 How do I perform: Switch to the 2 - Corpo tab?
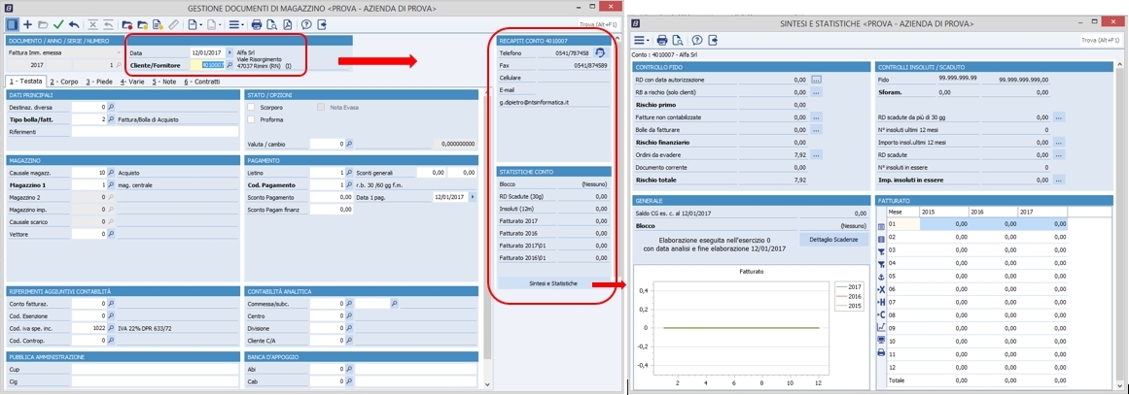click(64, 82)
